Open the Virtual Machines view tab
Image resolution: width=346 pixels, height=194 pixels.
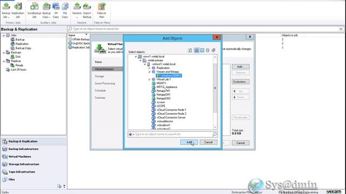[x=34, y=157]
